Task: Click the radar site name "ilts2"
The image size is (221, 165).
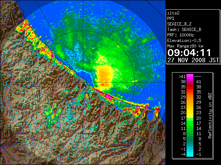Action: click(x=173, y=13)
